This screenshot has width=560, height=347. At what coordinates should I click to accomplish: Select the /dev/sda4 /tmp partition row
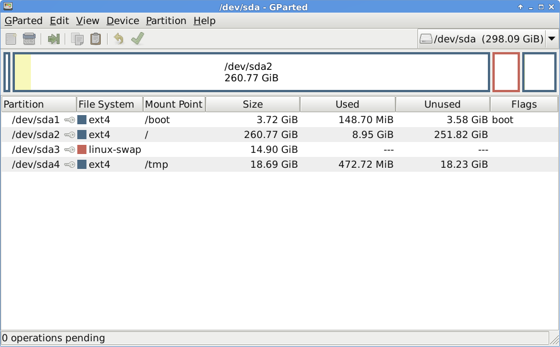point(279,164)
